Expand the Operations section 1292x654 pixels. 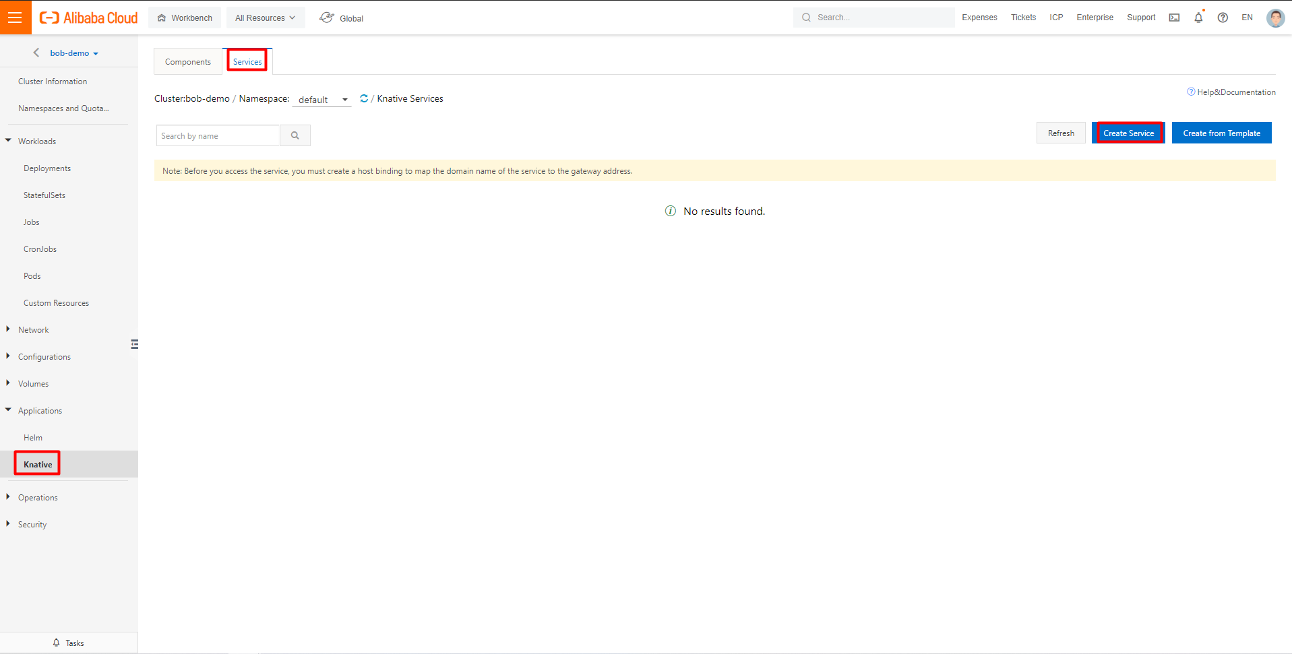pos(38,498)
